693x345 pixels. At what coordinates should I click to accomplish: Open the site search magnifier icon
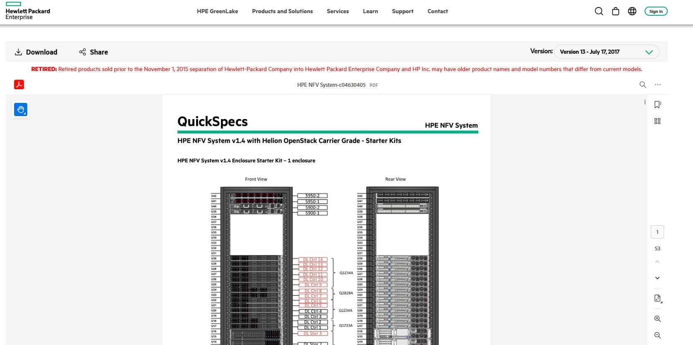pos(599,11)
